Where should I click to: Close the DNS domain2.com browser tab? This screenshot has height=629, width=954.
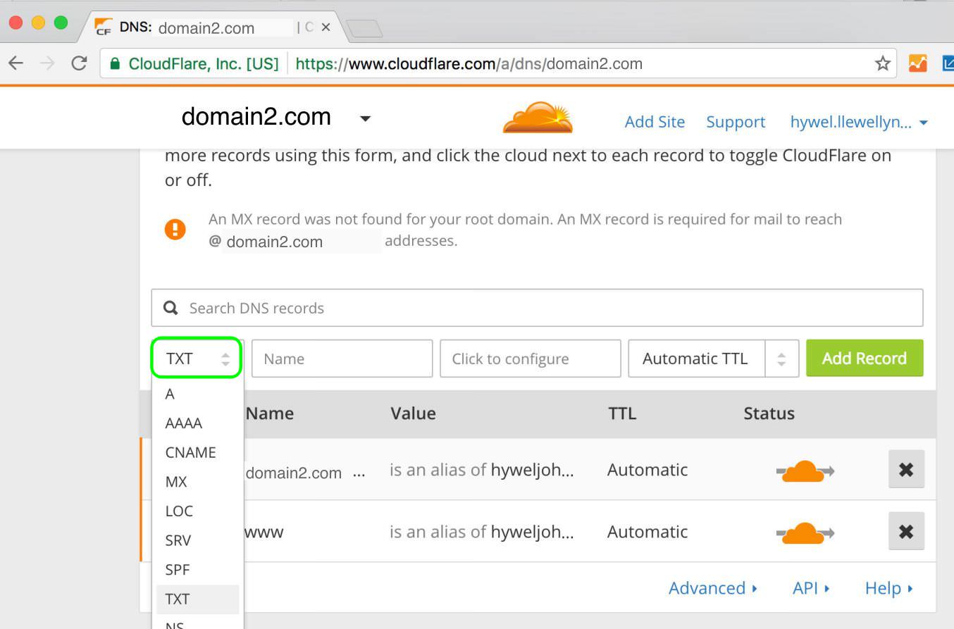[326, 27]
